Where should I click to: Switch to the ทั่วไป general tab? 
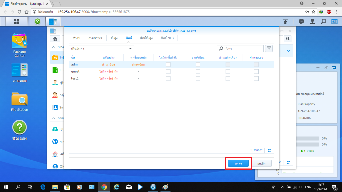(77, 38)
